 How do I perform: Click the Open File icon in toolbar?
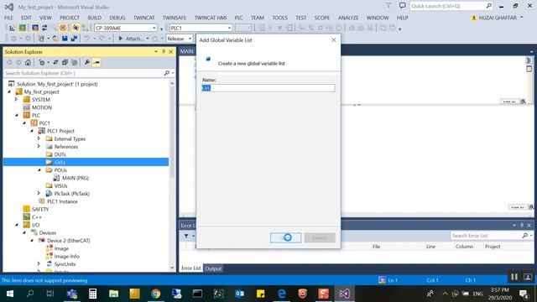click(55, 39)
